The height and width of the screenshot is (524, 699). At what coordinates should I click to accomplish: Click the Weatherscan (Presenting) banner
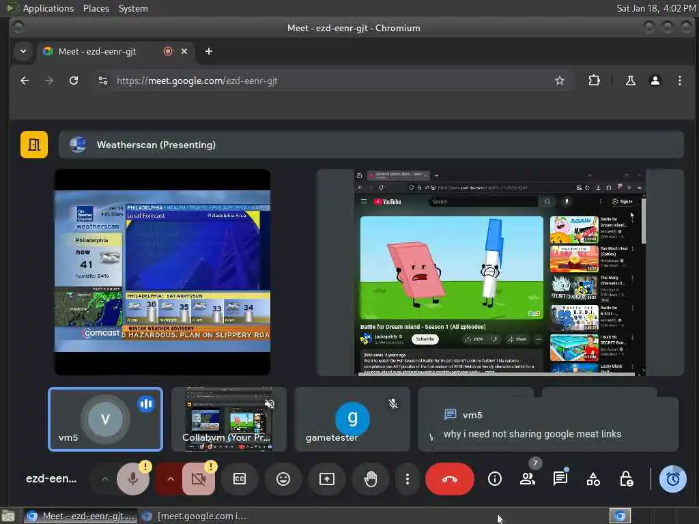[x=371, y=145]
